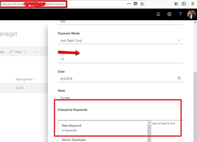This screenshot has height=142, width=197.
Task: Open the Date calendar picker icon
Action: (x=179, y=78)
